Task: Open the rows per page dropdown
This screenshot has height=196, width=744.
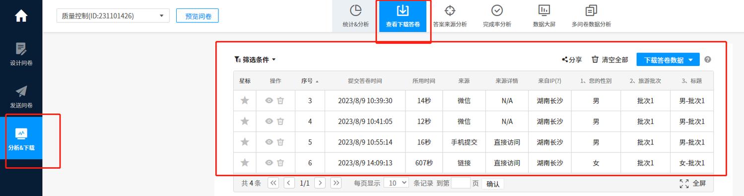Action: click(397, 183)
